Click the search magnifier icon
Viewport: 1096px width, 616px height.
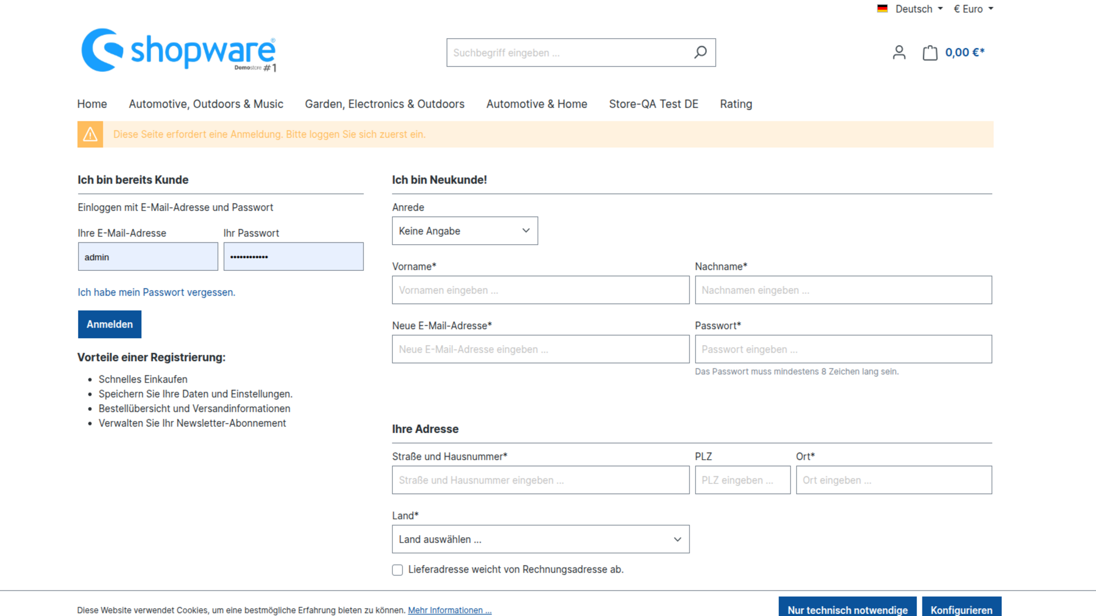[x=700, y=52]
